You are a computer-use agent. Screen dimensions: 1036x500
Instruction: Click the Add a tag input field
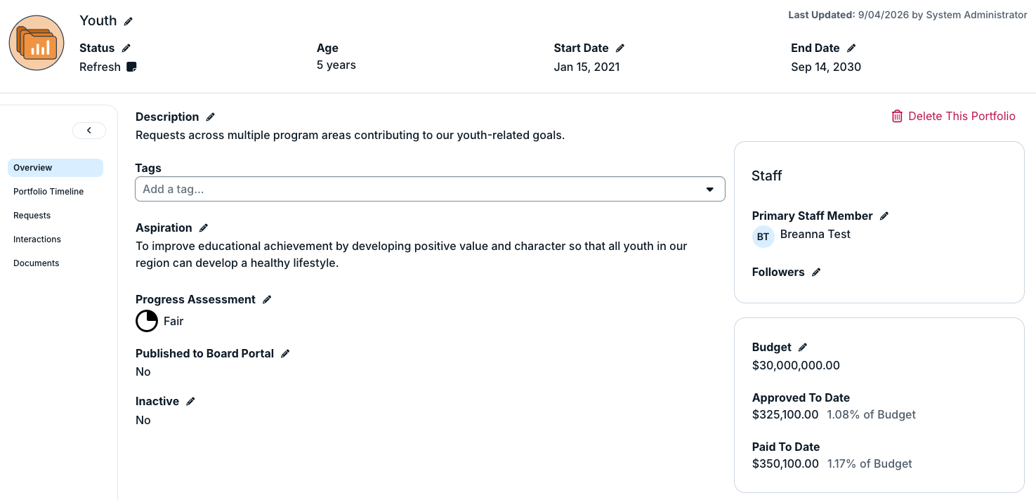[430, 190]
